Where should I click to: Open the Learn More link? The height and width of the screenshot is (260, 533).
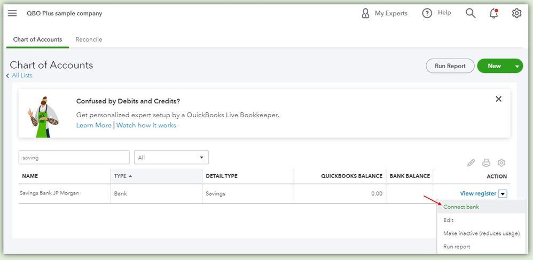93,125
